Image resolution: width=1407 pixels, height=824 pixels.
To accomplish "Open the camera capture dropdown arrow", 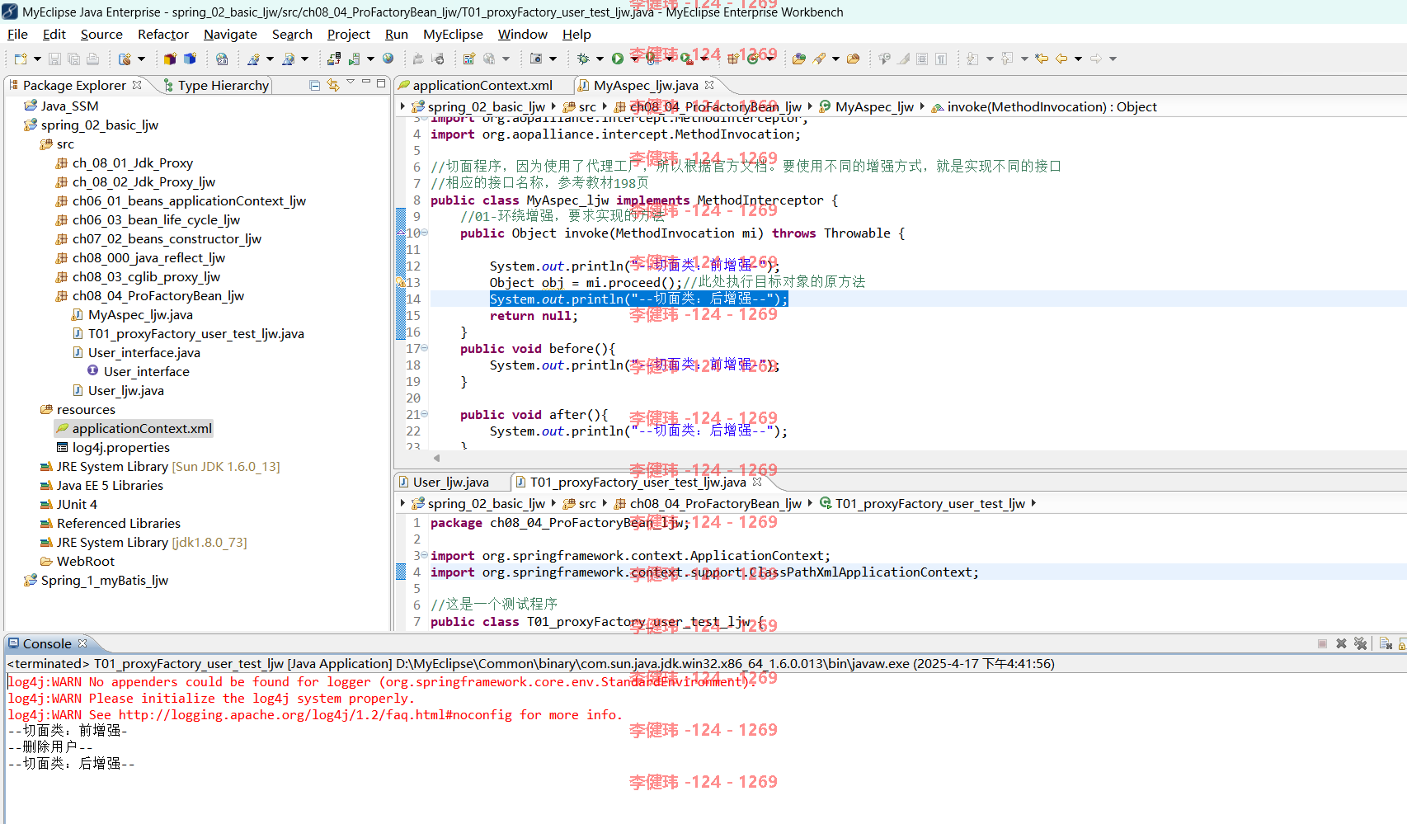I will click(553, 59).
